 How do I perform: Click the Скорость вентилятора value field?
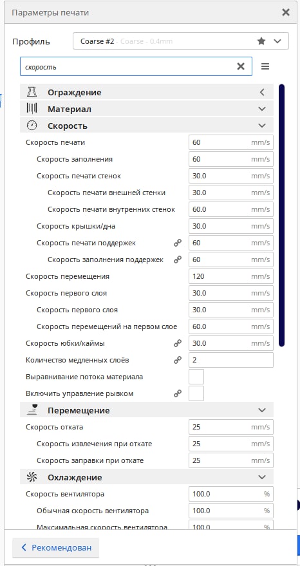[x=231, y=494]
